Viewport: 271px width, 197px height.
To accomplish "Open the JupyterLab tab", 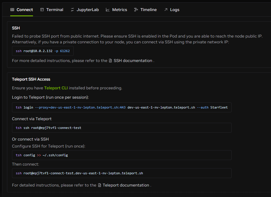I will 88,10.
